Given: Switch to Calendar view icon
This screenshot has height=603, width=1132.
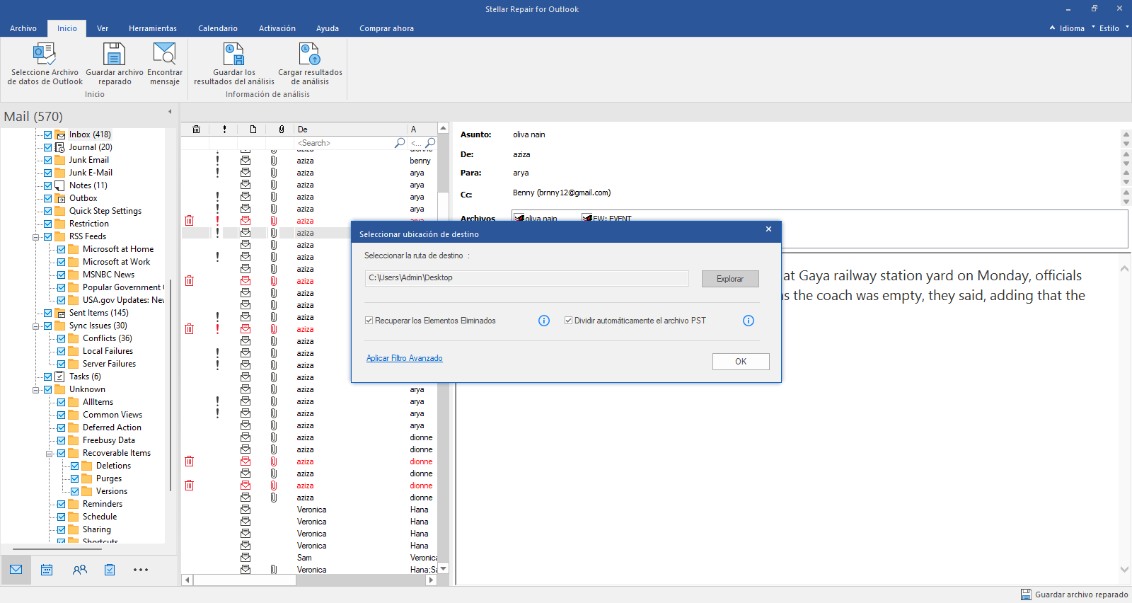Looking at the screenshot, I should point(47,570).
